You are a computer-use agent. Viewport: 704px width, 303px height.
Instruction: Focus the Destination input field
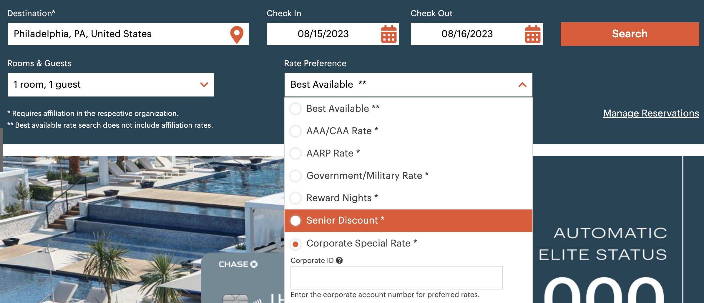coord(128,34)
